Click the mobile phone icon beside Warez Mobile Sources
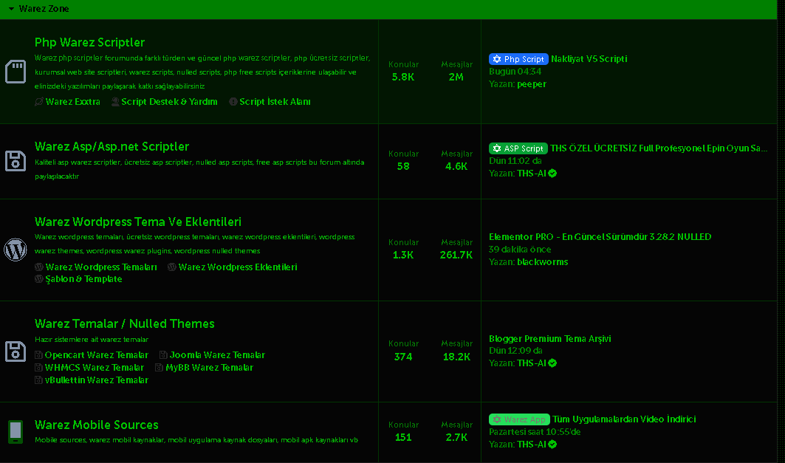Viewport: 785px width, 463px height. click(16, 431)
